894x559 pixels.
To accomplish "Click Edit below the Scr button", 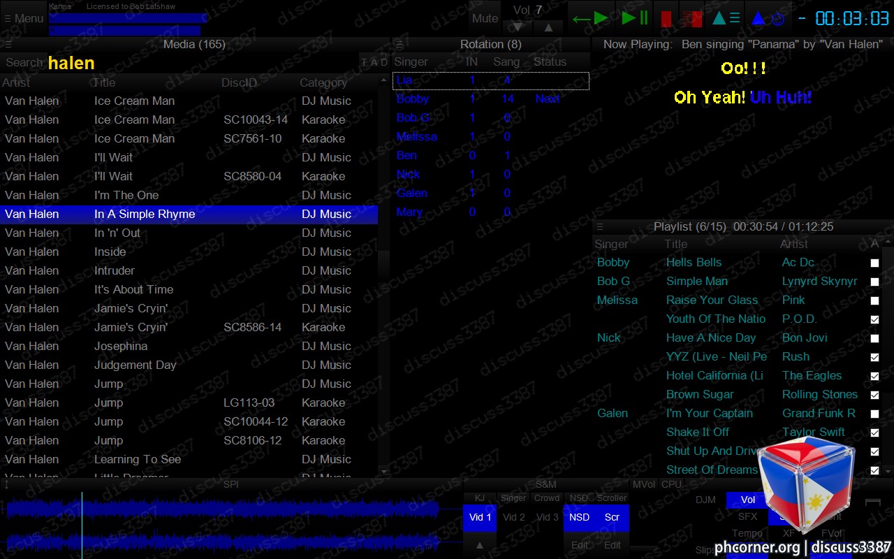I will click(612, 545).
